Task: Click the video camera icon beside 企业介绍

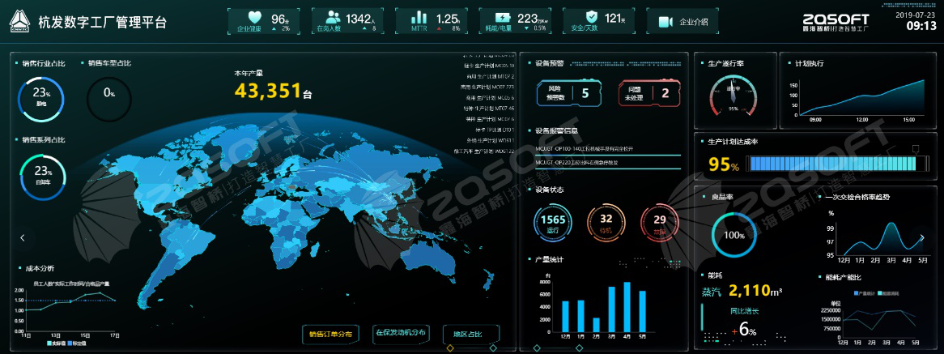Action: pyautogui.click(x=665, y=22)
